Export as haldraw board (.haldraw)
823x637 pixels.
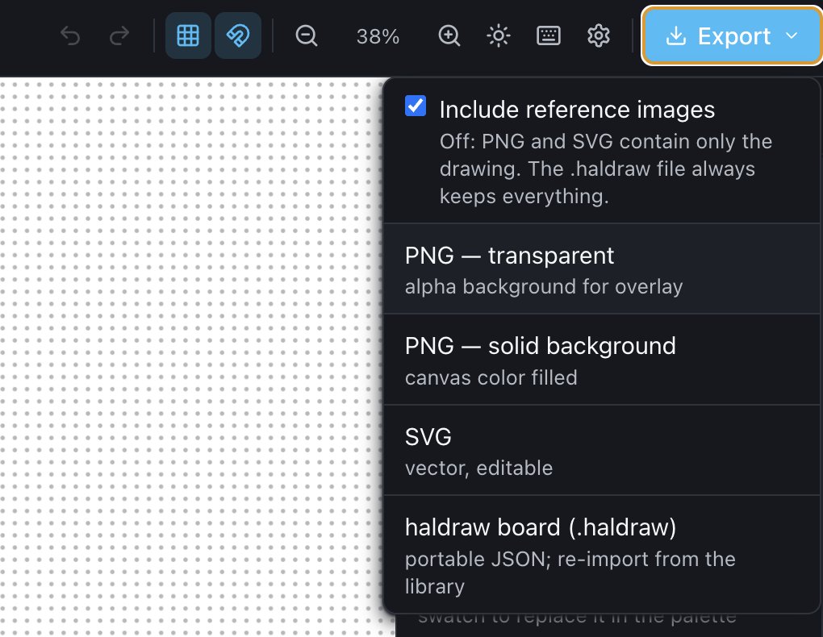pyautogui.click(x=602, y=555)
